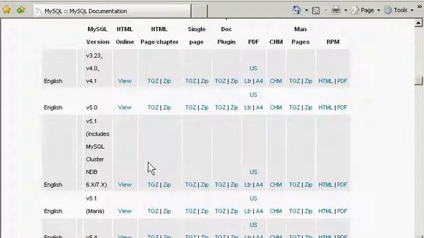Open RPM PDF link for v5.1 (Maria)

[x=342, y=211]
